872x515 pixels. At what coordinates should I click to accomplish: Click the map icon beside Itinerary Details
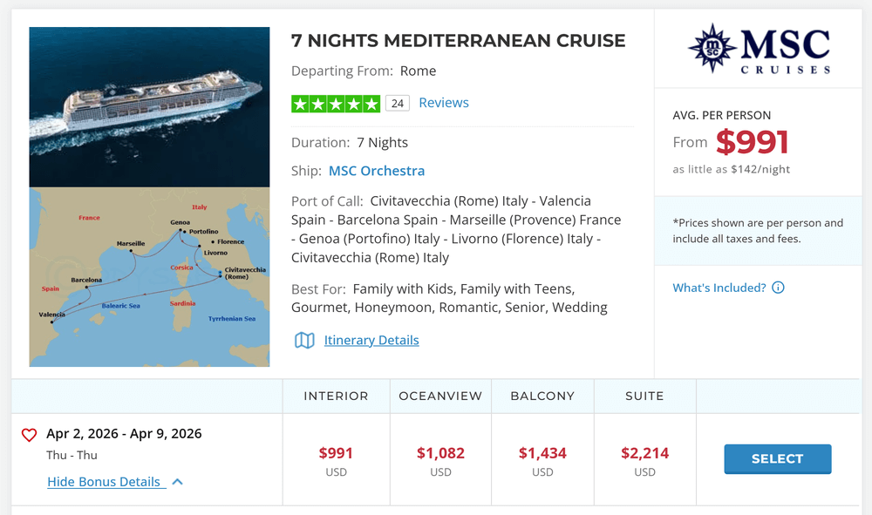[x=304, y=340]
